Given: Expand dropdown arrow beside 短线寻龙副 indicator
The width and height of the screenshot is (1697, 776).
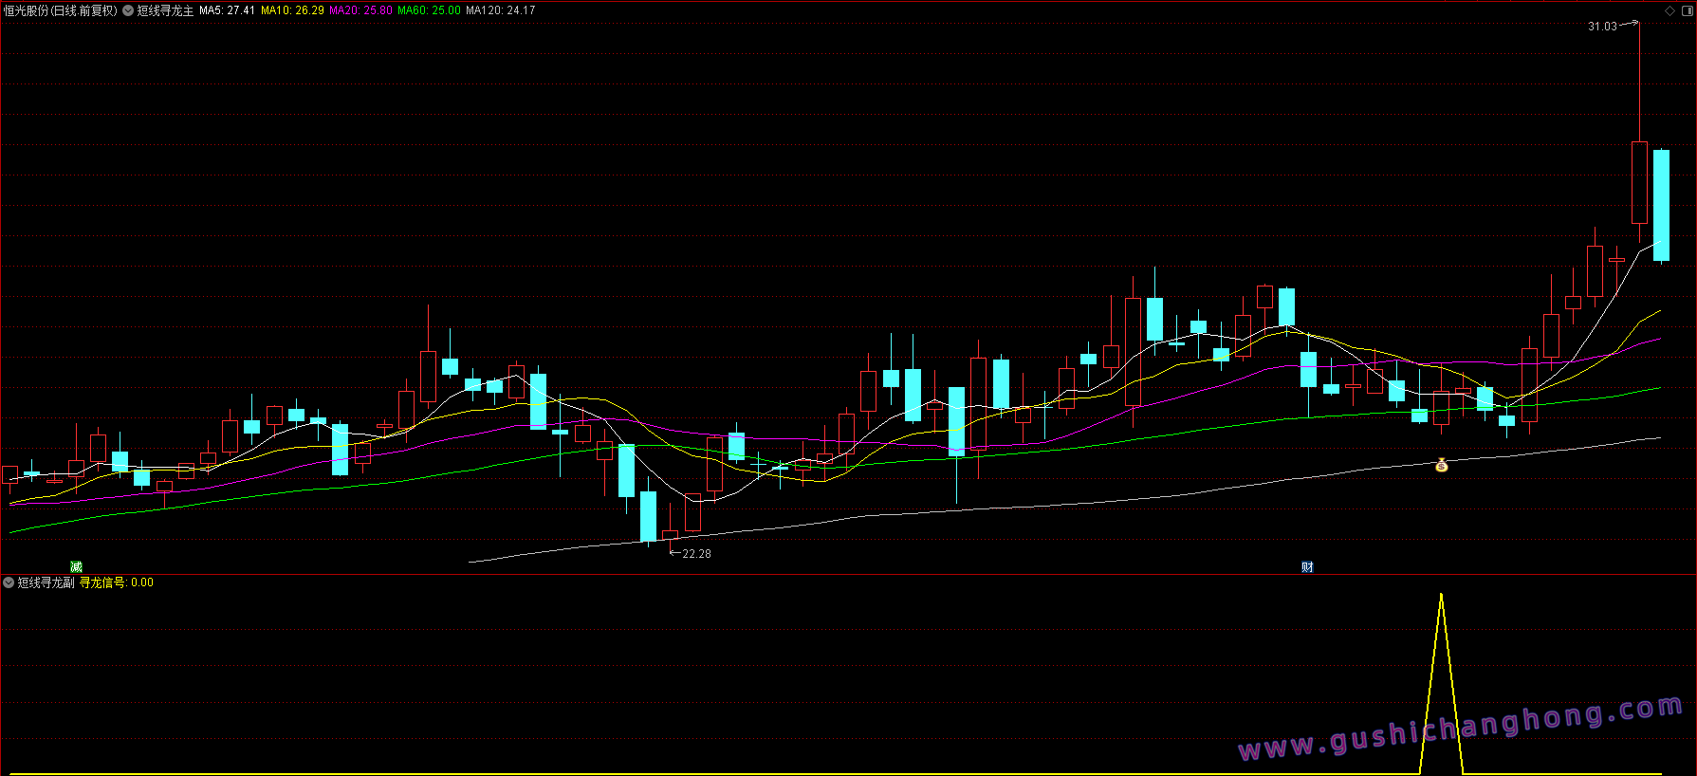Looking at the screenshot, I should (x=9, y=582).
